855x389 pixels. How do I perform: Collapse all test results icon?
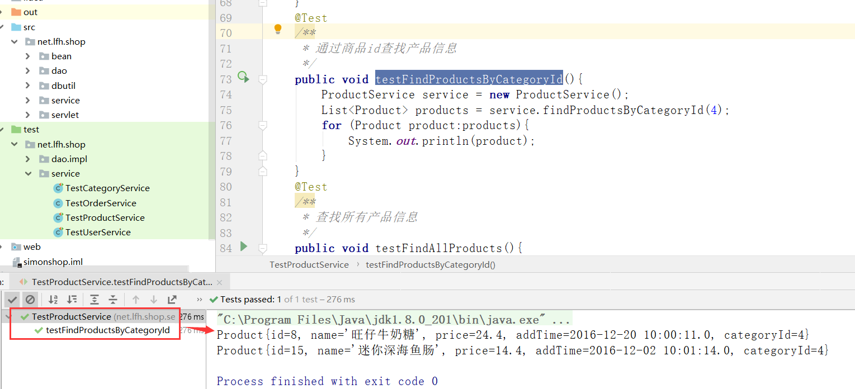point(113,300)
